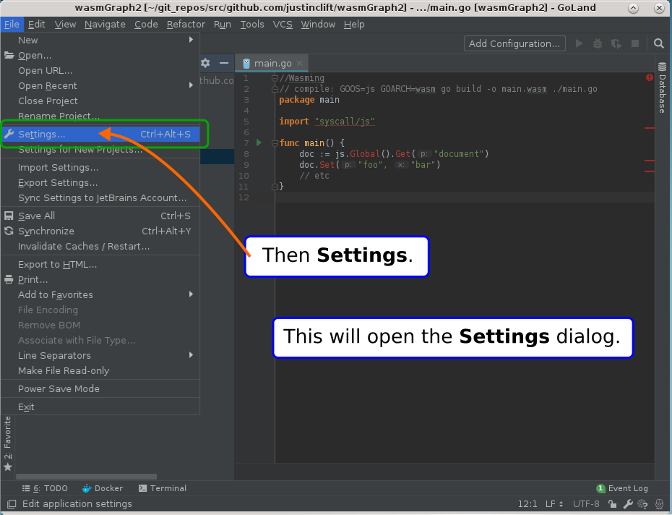The image size is (672, 515).
Task: Open the Edit menu
Action: coord(36,25)
